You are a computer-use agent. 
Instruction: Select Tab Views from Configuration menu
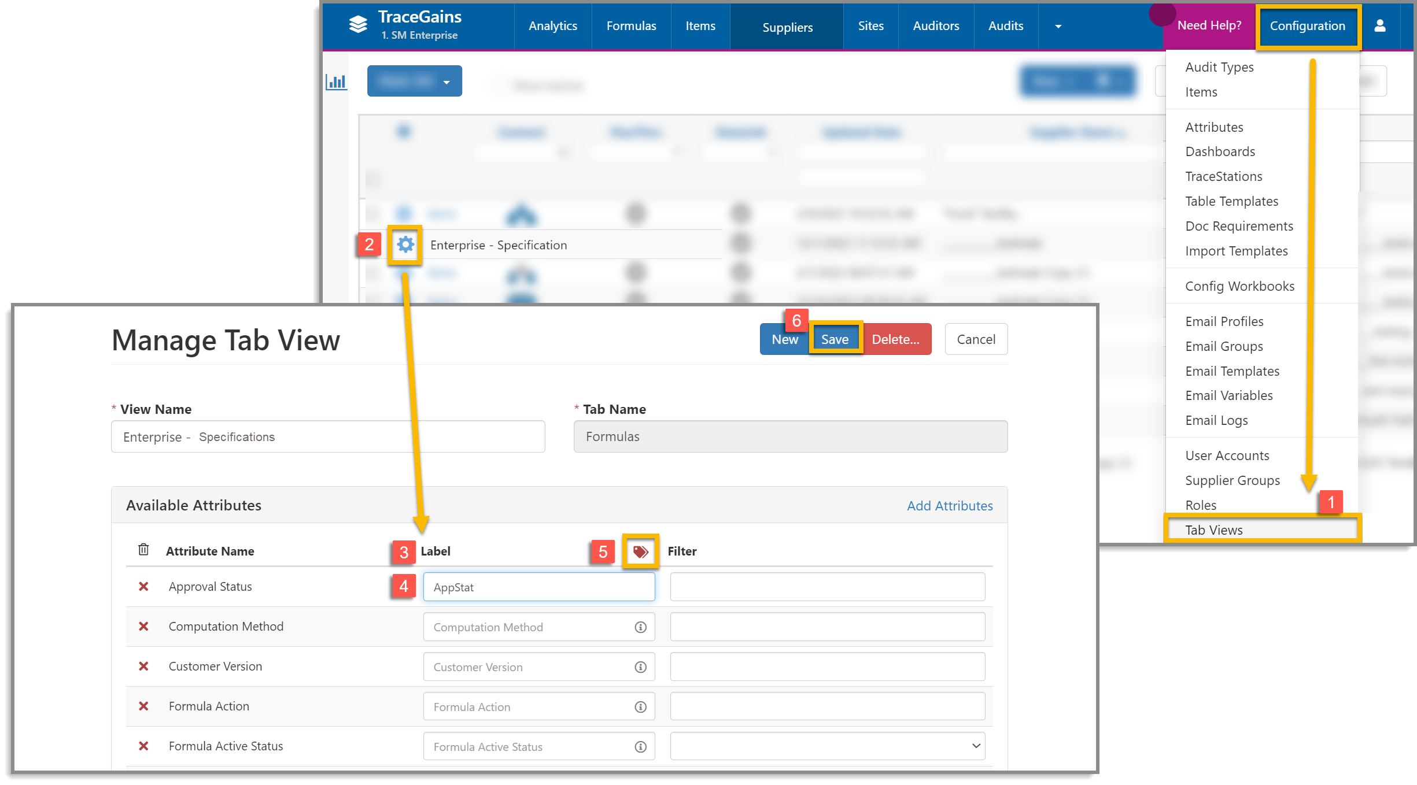[x=1214, y=530]
